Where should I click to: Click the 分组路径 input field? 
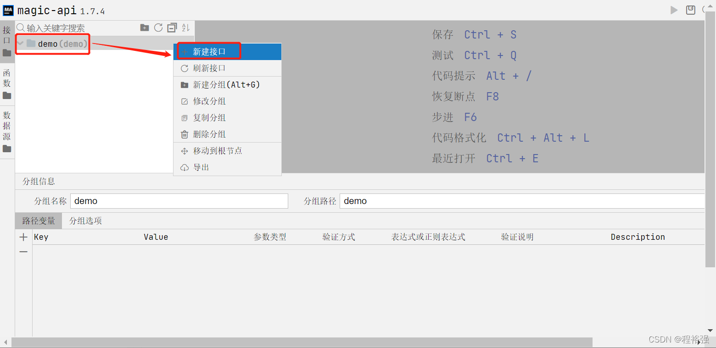(x=522, y=201)
